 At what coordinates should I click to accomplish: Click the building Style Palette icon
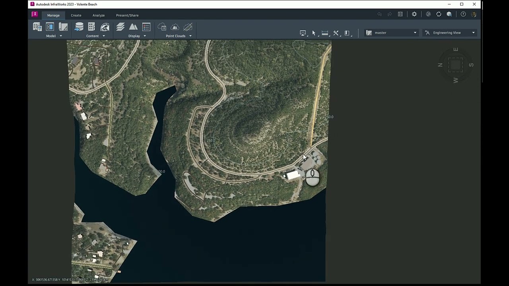[x=91, y=27]
